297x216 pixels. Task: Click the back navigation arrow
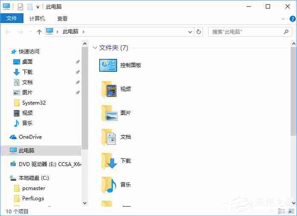tap(8, 32)
